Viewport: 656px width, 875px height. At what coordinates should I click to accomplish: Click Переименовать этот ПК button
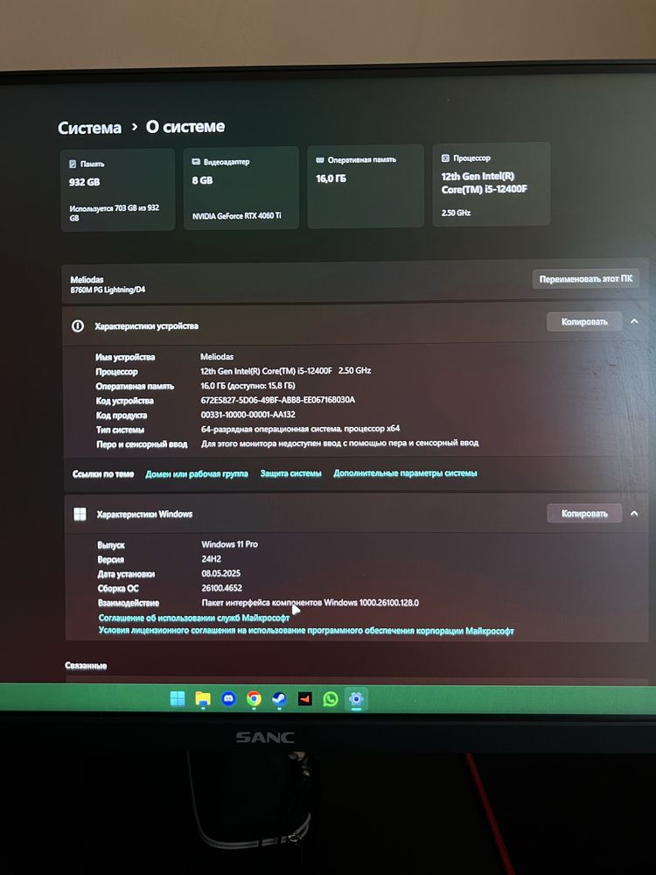[x=586, y=278]
